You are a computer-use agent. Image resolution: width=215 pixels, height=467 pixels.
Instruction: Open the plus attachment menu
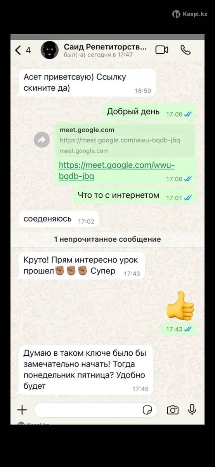[x=22, y=410]
